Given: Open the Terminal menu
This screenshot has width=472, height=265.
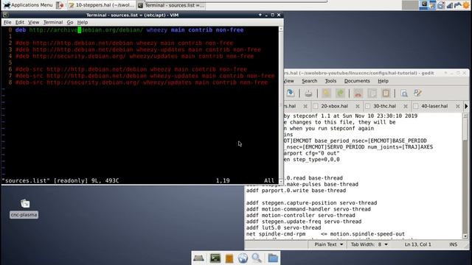Looking at the screenshot, I should pos(52,22).
